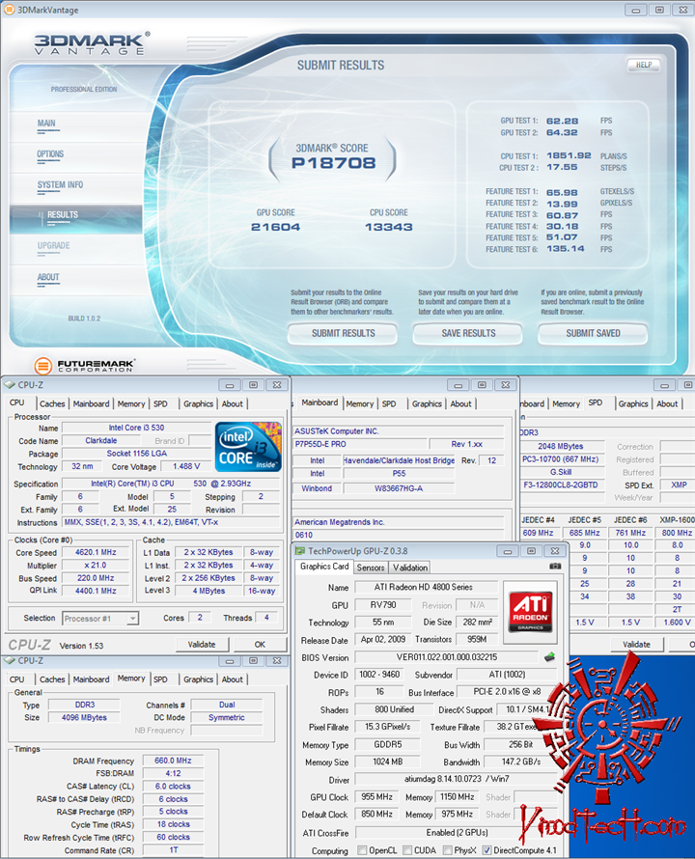
Task: Open the Validation tab in GPU-Z
Action: click(410, 568)
